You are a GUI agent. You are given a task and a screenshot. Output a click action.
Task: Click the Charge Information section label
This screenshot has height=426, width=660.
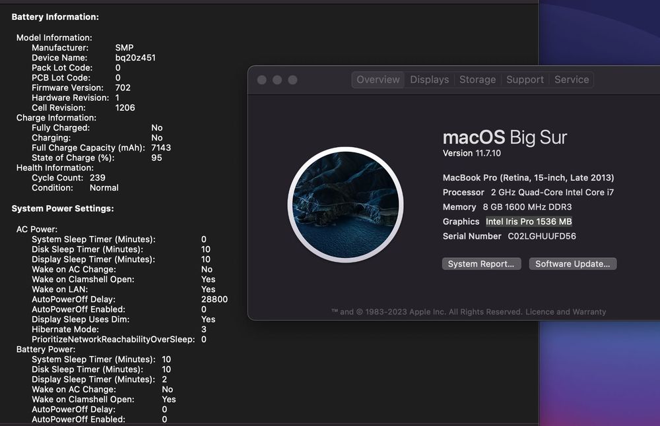click(x=56, y=118)
